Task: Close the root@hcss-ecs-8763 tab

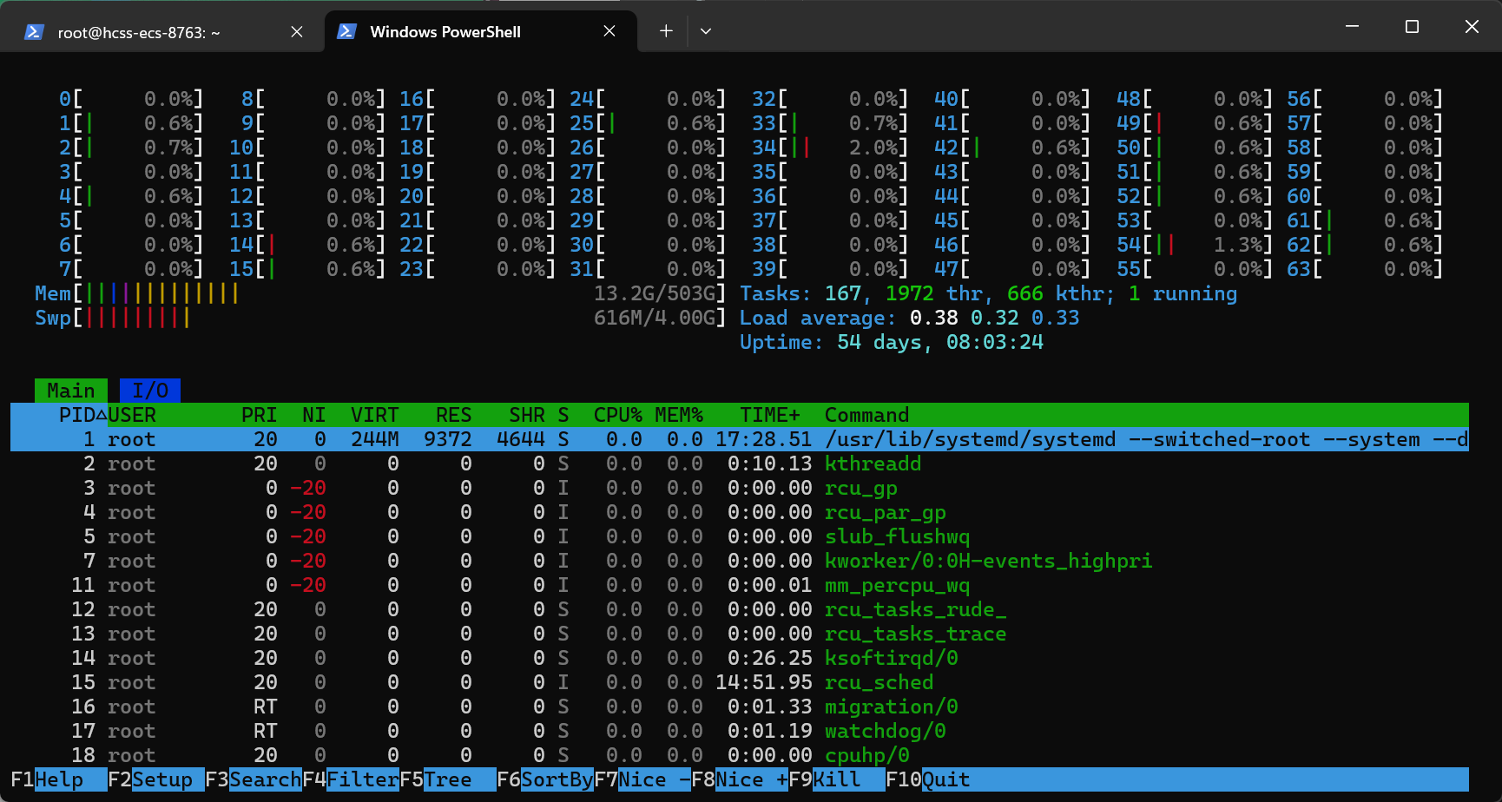Action: [x=297, y=32]
